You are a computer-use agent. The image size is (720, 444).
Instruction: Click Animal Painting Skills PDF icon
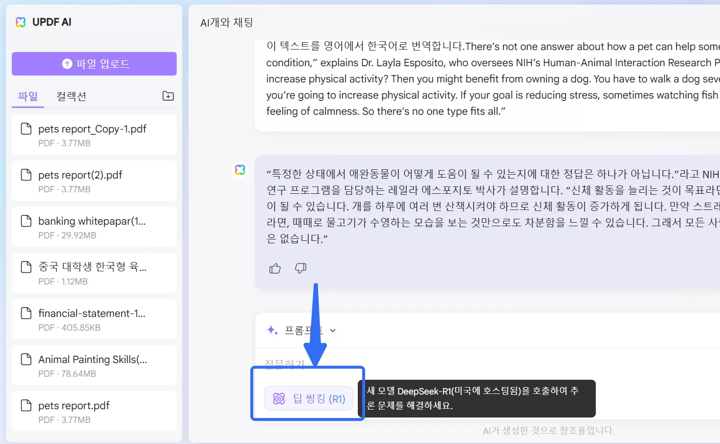click(26, 359)
